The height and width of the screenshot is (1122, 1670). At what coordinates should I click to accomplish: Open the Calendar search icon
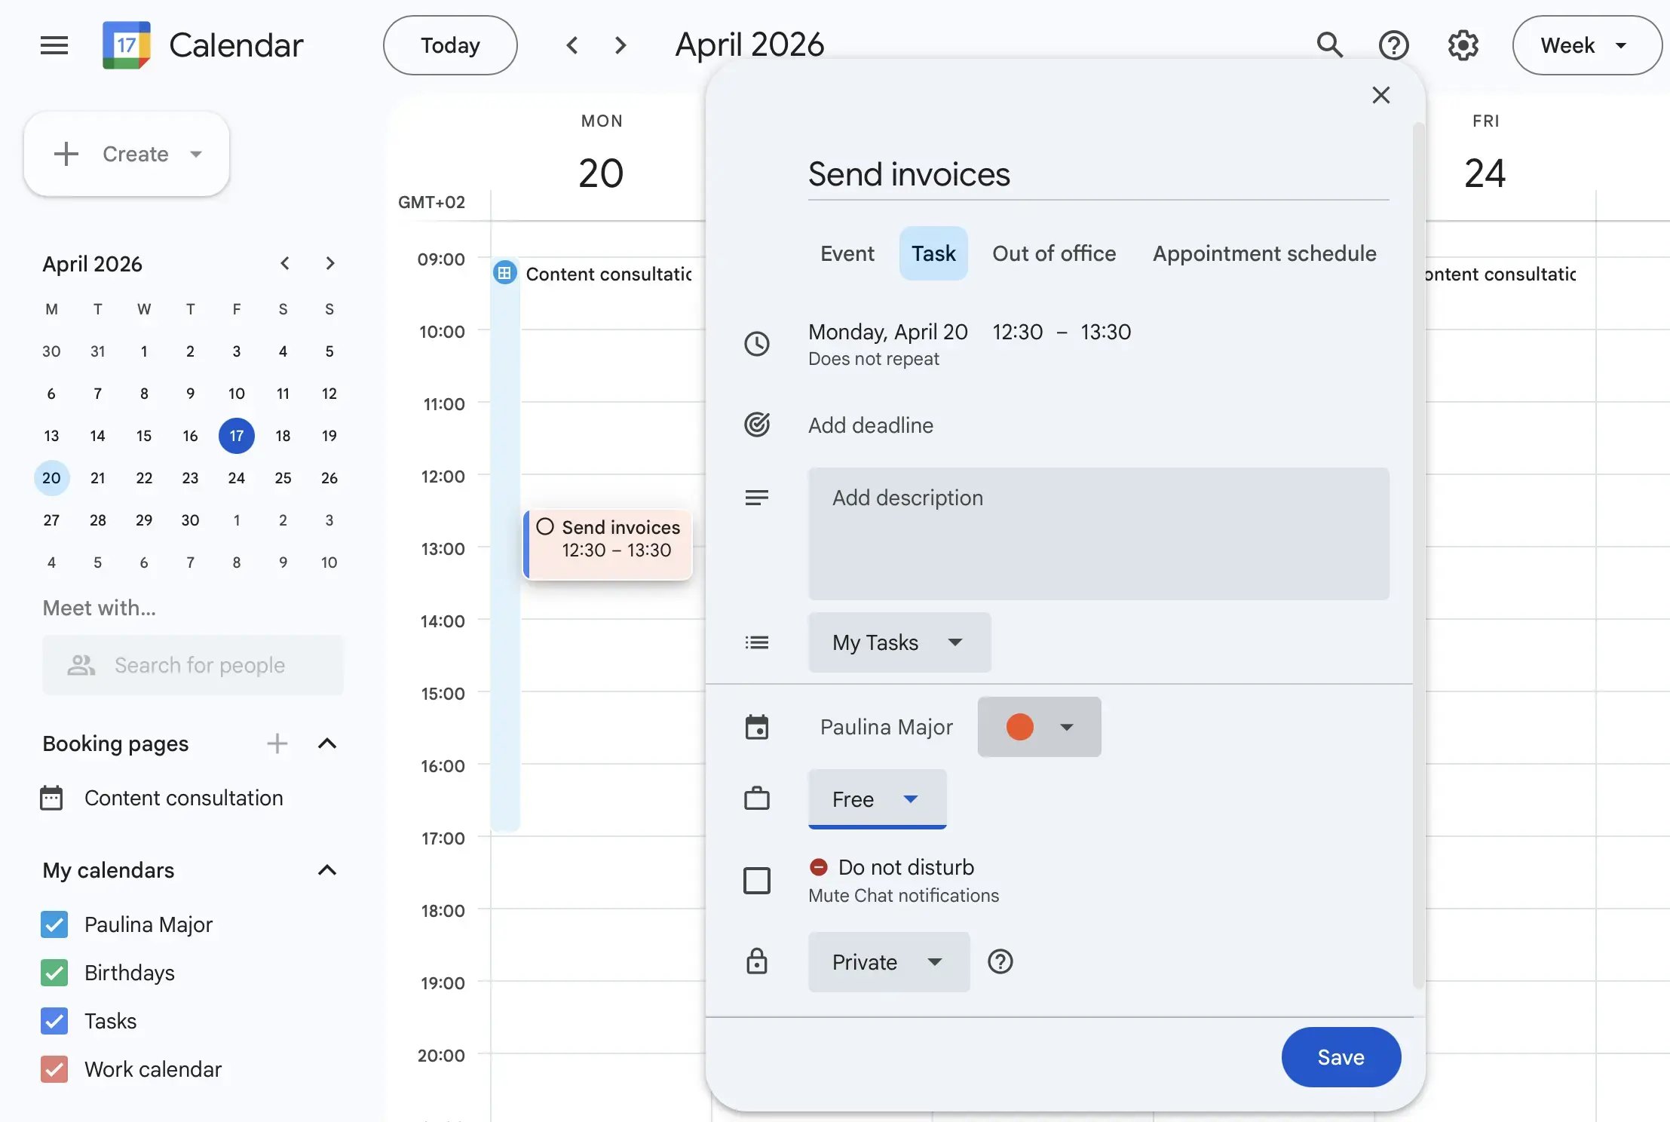pyautogui.click(x=1329, y=44)
